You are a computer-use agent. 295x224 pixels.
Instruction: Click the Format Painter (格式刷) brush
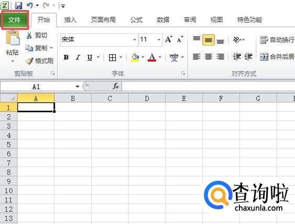click(x=29, y=61)
